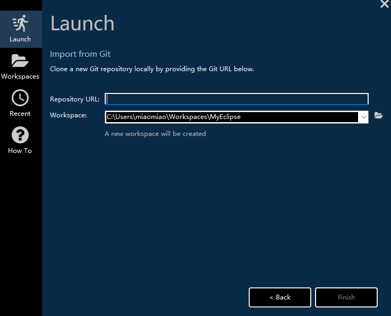Click the running-figure Launch icon
Viewport: 391px width, 316px height.
[20, 24]
